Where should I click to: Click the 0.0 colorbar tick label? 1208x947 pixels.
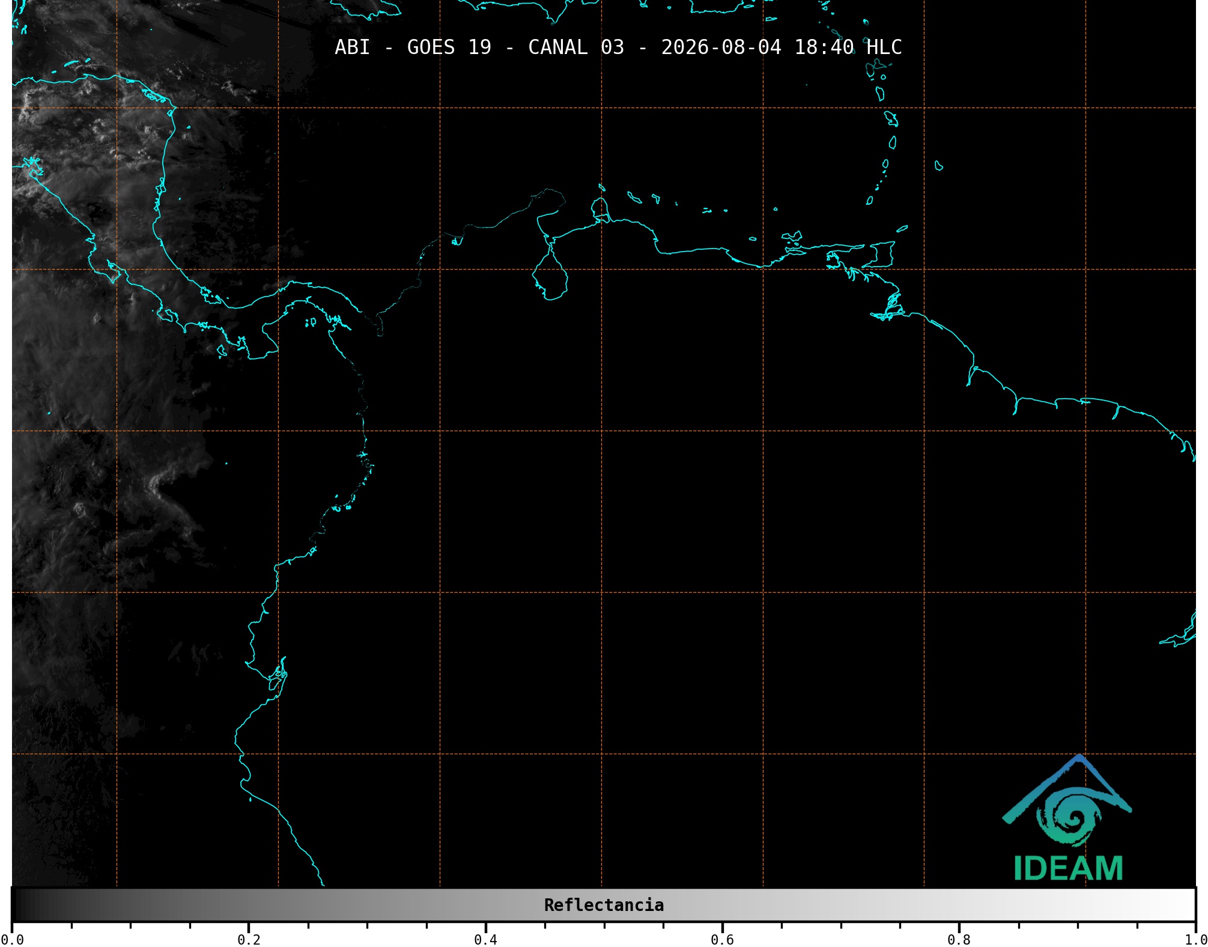[x=12, y=940]
